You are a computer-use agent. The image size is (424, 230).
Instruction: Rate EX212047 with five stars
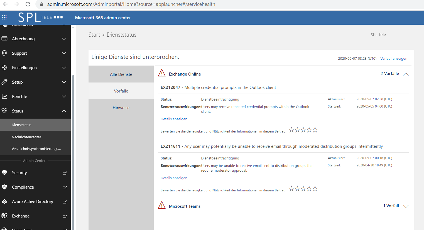pyautogui.click(x=315, y=130)
